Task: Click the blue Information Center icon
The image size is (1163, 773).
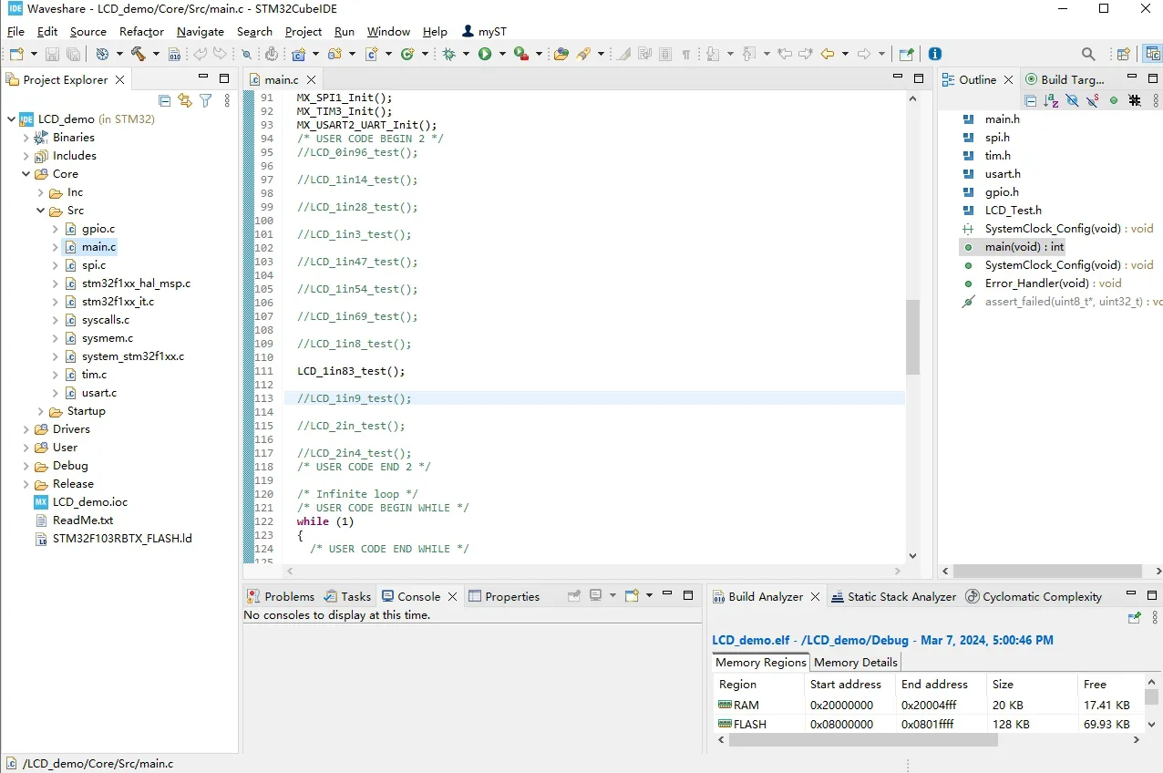Action: [x=934, y=54]
